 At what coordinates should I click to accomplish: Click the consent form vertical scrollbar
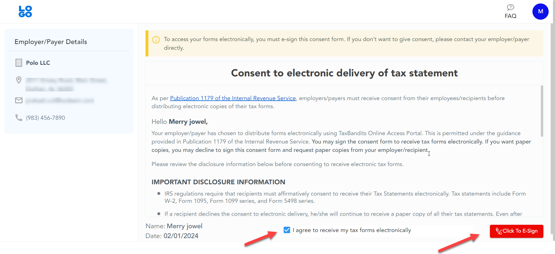click(x=542, y=111)
